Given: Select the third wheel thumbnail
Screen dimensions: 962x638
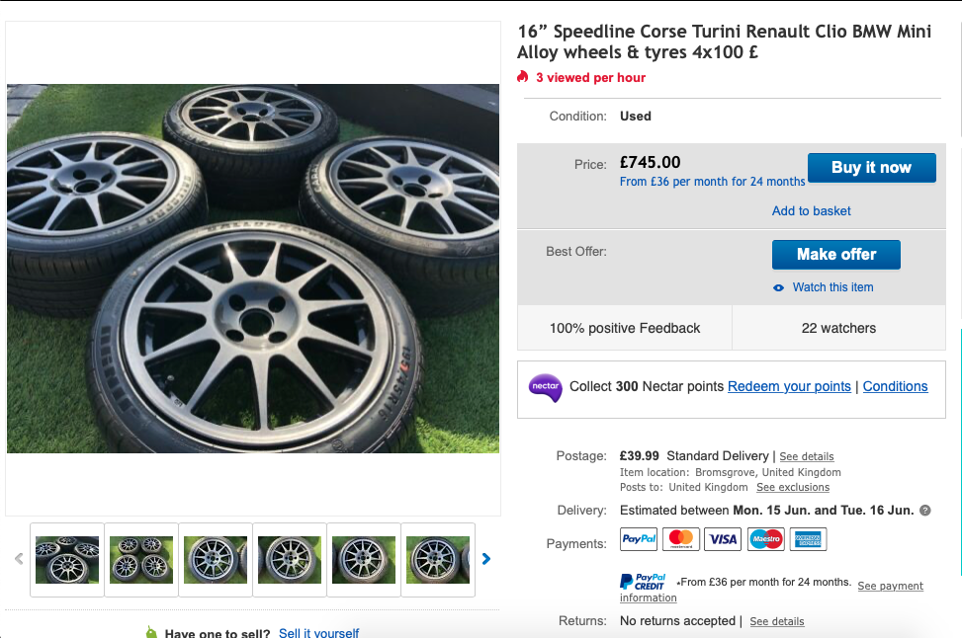Looking at the screenshot, I should tap(216, 560).
